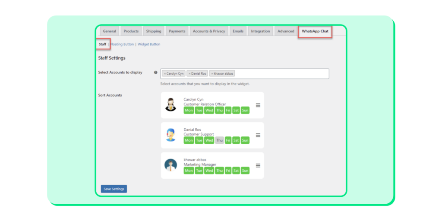The image size is (442, 221).
Task: Click the name 'Carolyn Cyn' in her card
Action: coord(194,100)
